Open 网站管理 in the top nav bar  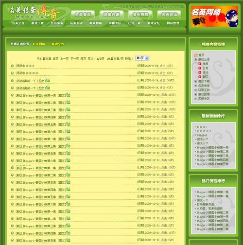(173, 23)
